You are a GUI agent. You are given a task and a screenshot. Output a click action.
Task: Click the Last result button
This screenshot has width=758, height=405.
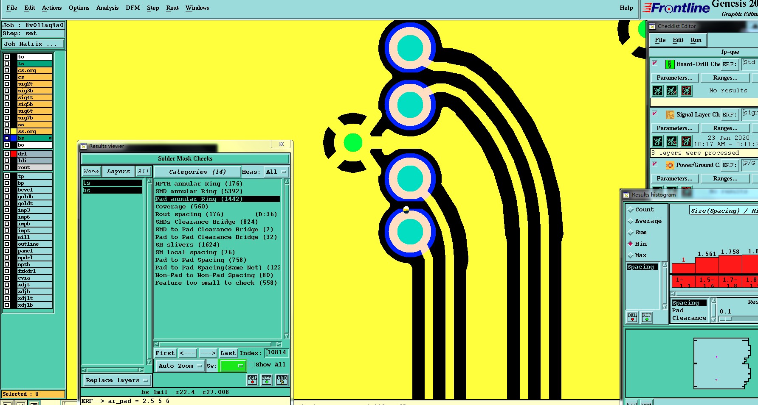click(228, 353)
